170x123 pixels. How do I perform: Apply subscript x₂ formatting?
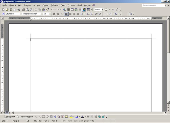(x=113, y=10)
